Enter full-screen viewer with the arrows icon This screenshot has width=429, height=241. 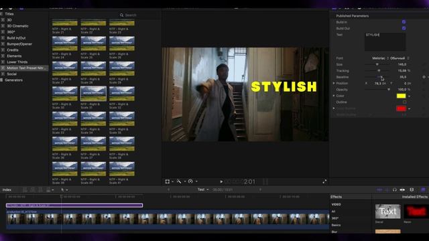(324, 181)
